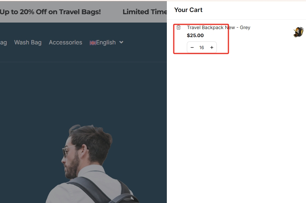Open the Wash Bag menu item
Screen dimensions: 306x203
(x=28, y=43)
